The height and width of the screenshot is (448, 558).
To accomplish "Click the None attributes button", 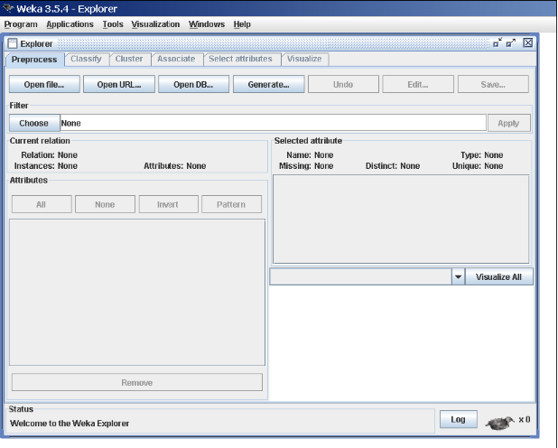I will coord(105,204).
